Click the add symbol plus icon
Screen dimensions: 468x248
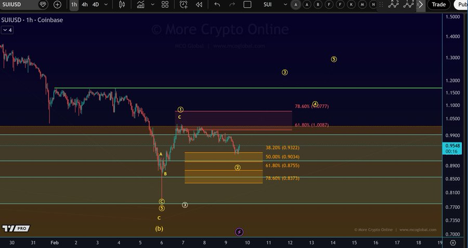coord(57,5)
